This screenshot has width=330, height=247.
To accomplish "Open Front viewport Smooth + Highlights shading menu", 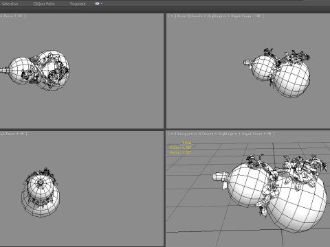I will tap(208, 16).
